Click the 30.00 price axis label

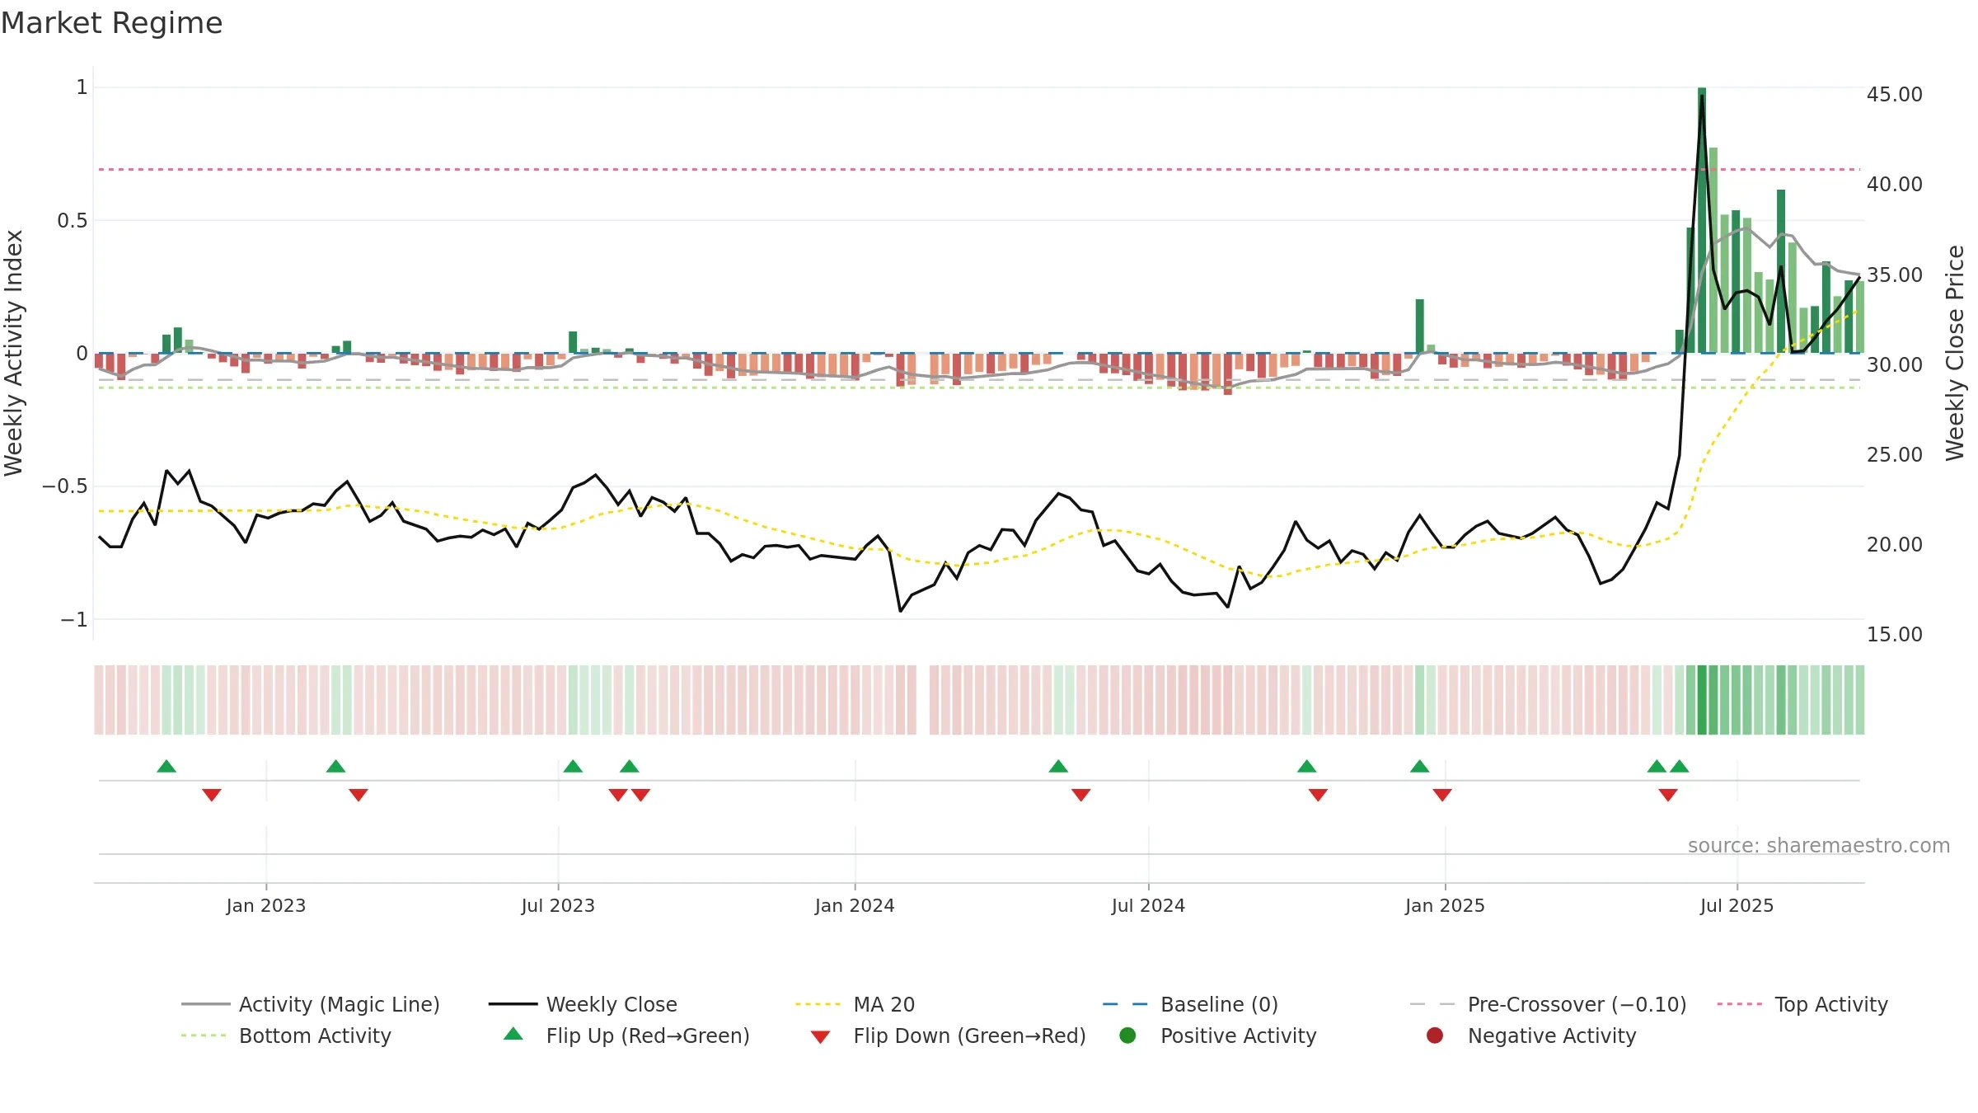coord(1895,364)
